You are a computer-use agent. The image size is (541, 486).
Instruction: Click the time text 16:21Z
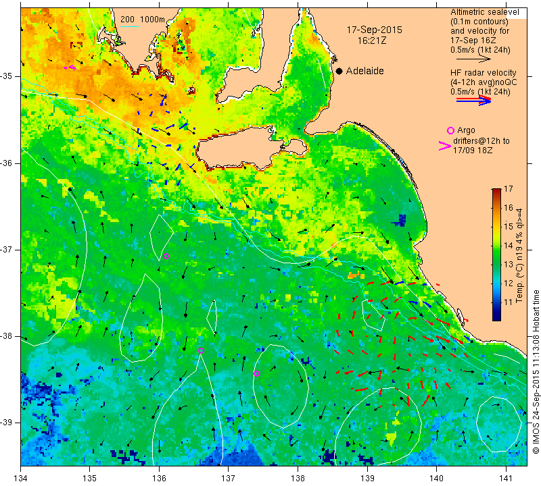(x=371, y=40)
